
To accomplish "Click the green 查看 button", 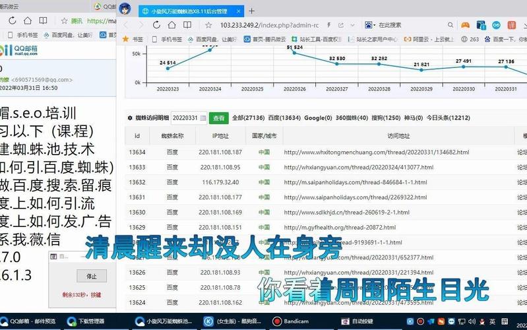I will pos(218,117).
